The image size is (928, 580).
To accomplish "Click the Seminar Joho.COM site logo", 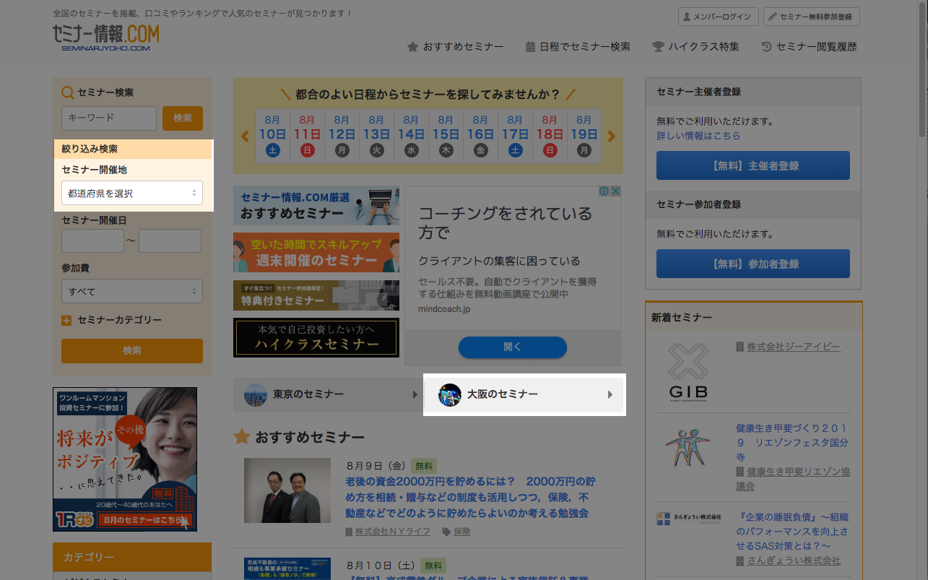I will pyautogui.click(x=105, y=38).
